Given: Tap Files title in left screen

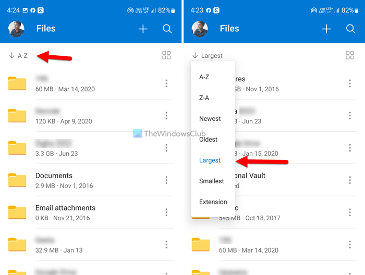Looking at the screenshot, I should [46, 29].
